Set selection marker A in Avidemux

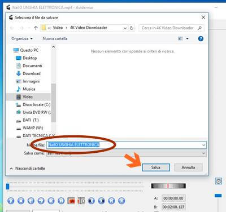click(x=71, y=201)
